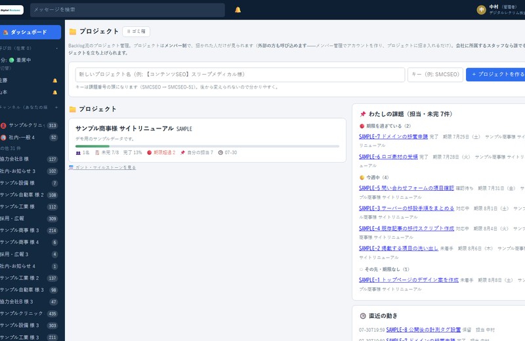Open the ダッシュボード menu item
Image resolution: width=525 pixels, height=341 pixels.
pos(30,32)
